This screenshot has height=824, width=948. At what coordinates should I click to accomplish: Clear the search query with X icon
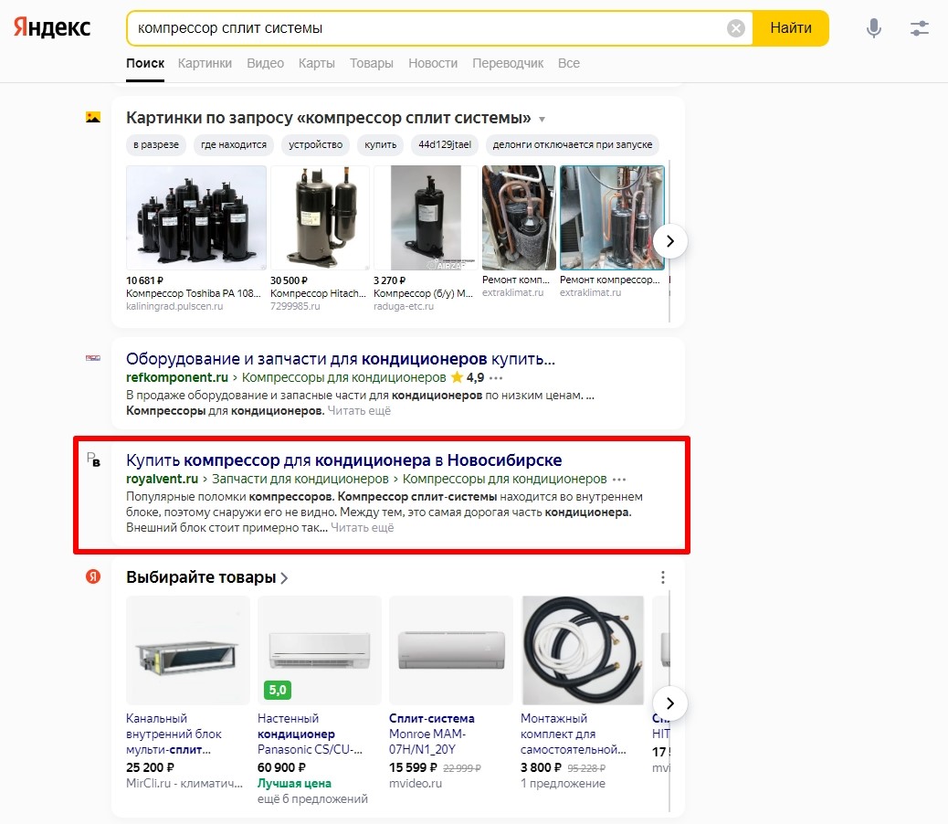point(736,28)
